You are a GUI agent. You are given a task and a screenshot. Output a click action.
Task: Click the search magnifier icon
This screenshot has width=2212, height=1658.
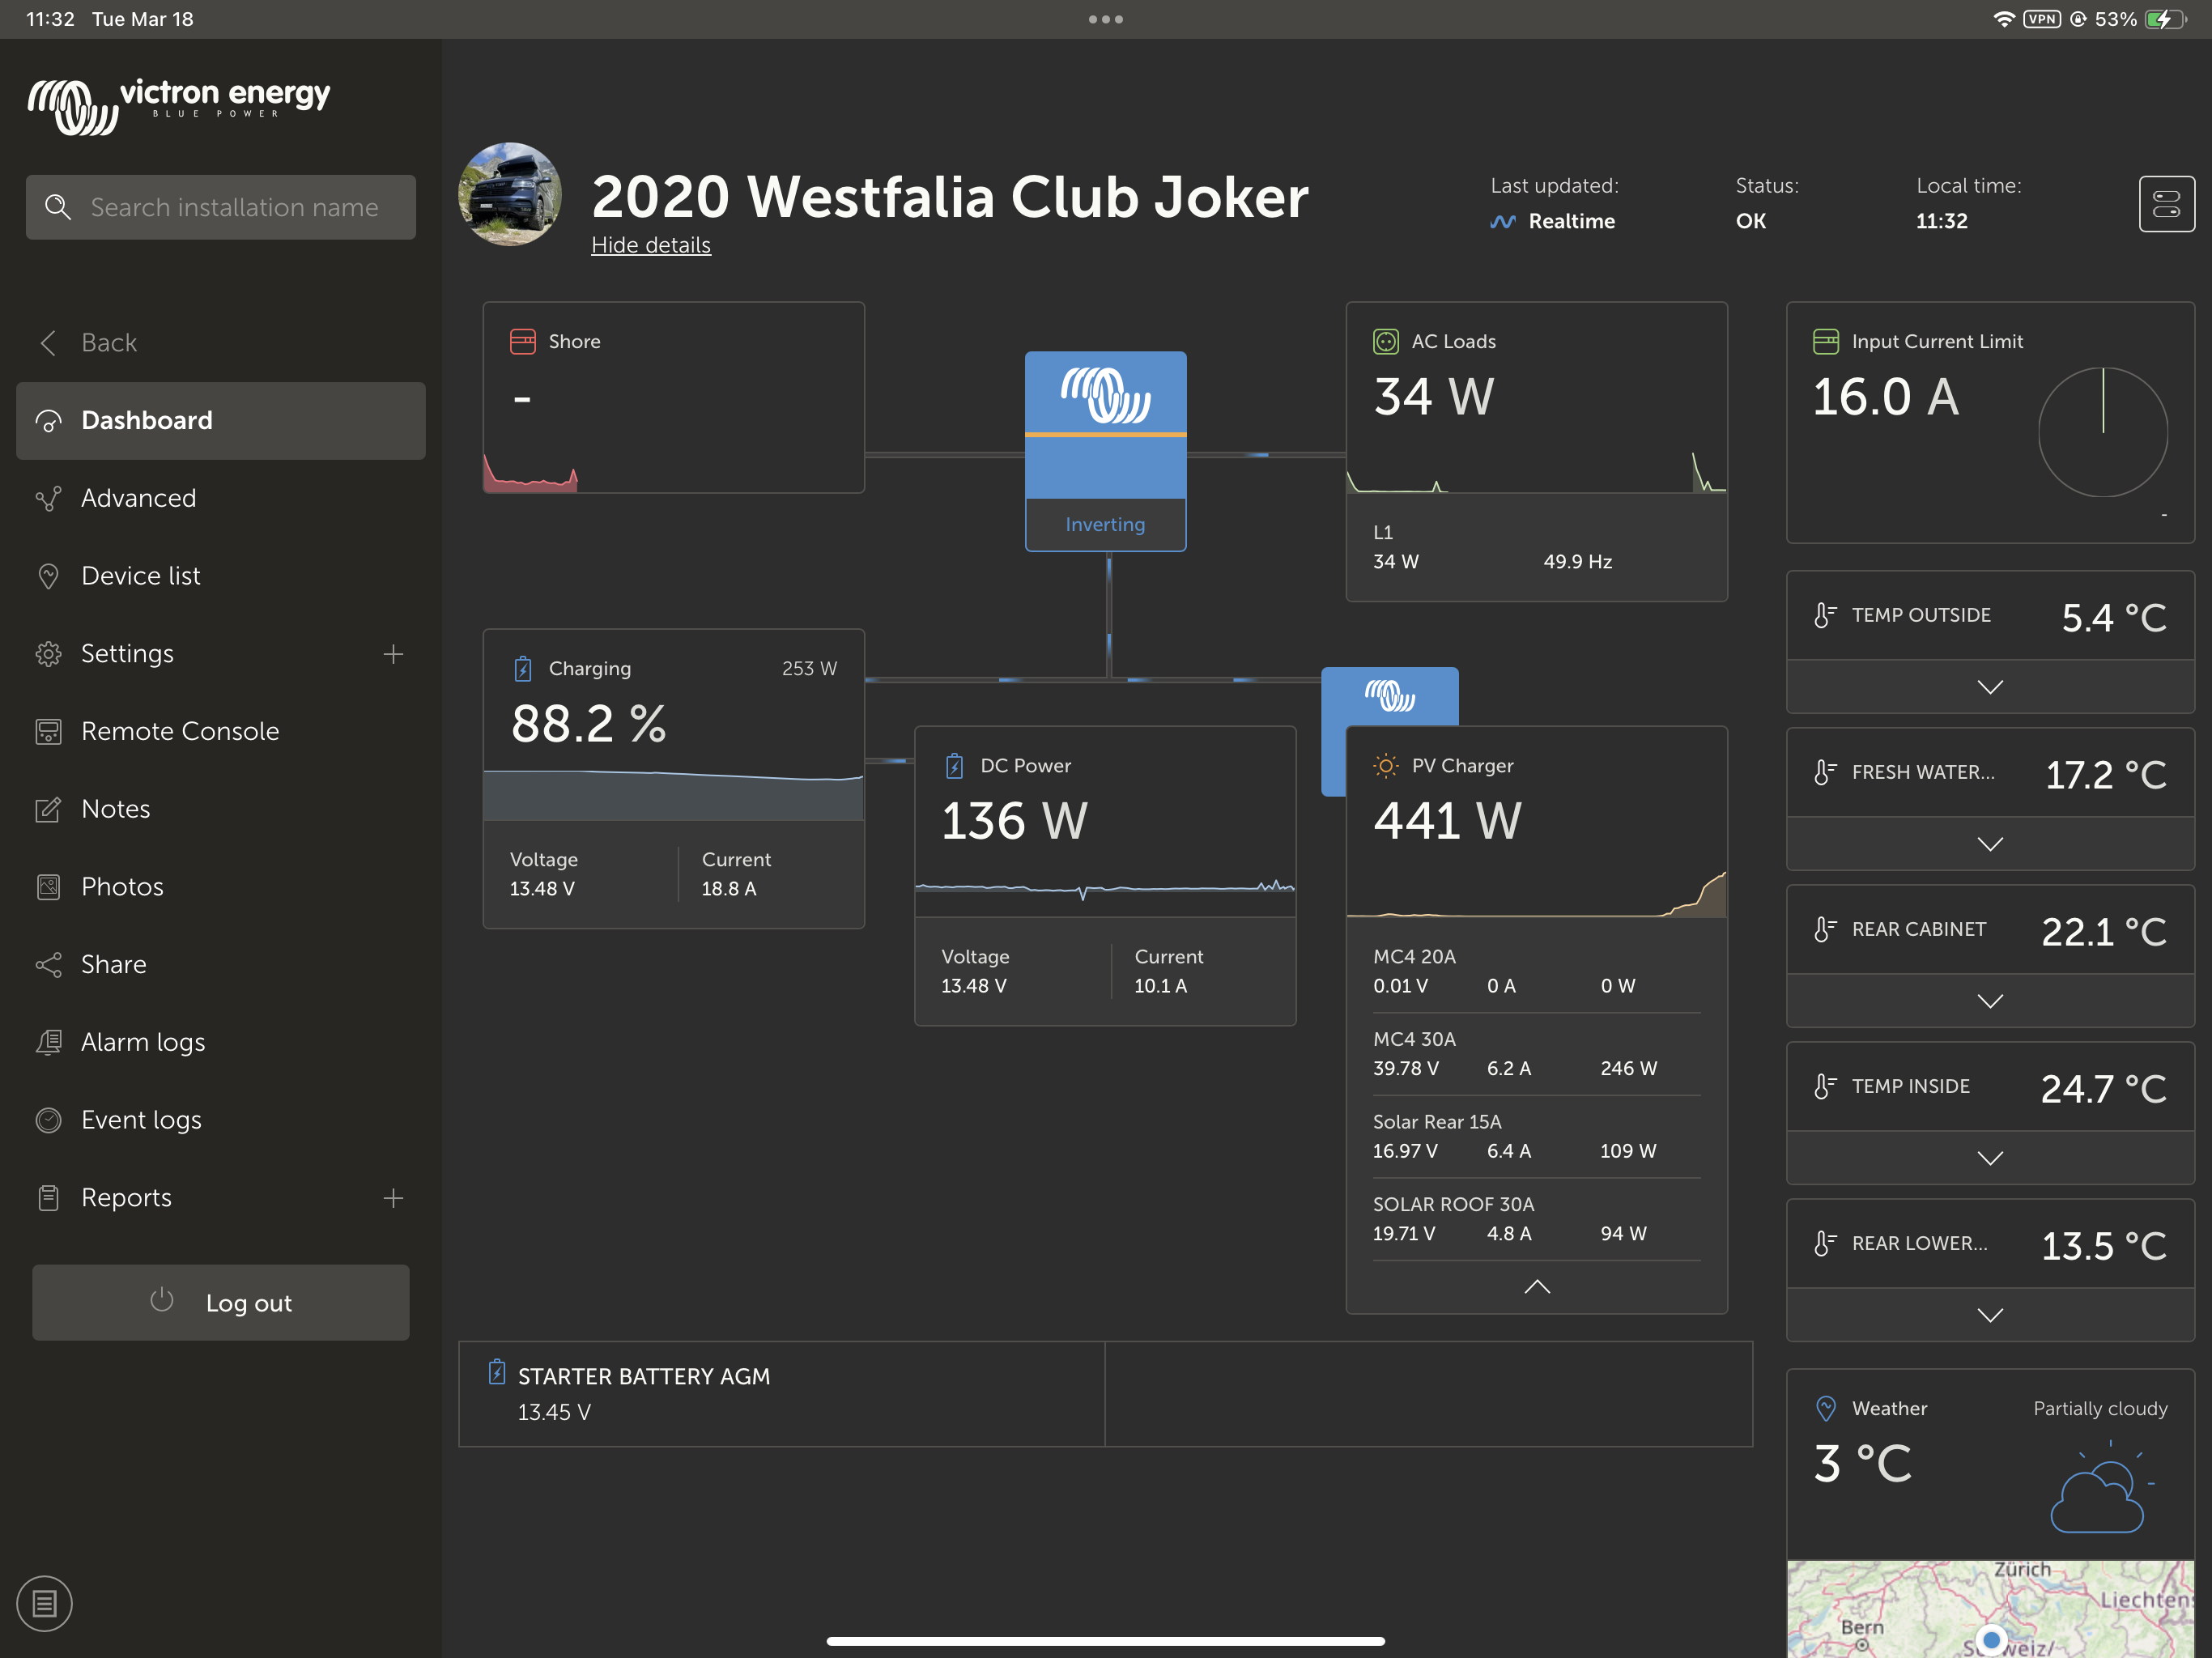[x=58, y=207]
